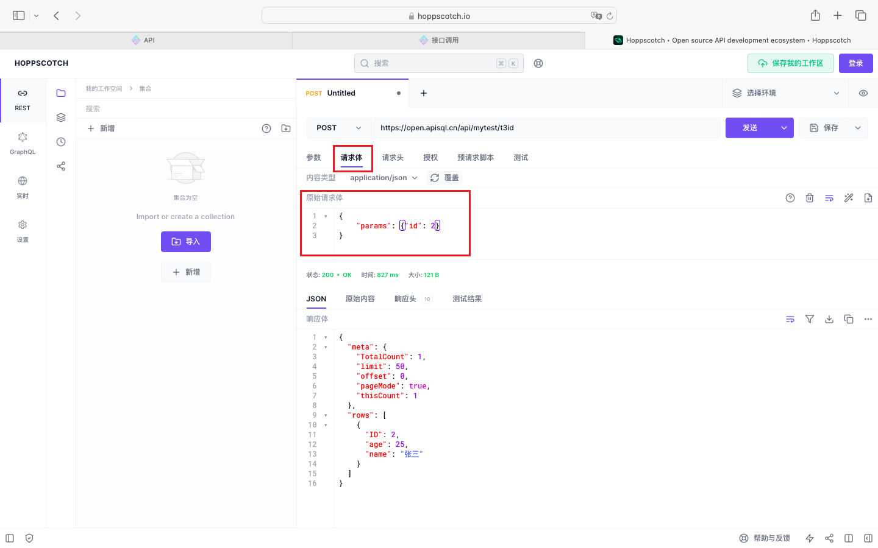878x548 pixels.
Task: Toggle the 覆盖 override content type option
Action: pyautogui.click(x=444, y=178)
